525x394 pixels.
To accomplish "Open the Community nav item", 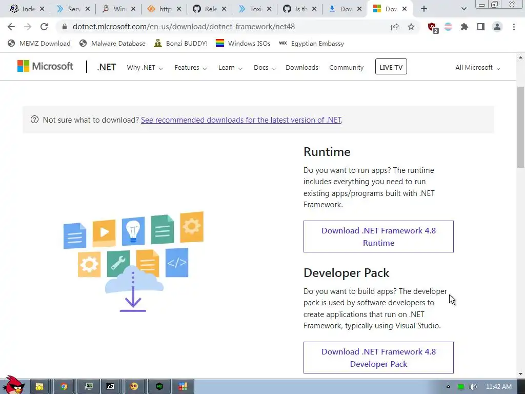I will pyautogui.click(x=346, y=68).
